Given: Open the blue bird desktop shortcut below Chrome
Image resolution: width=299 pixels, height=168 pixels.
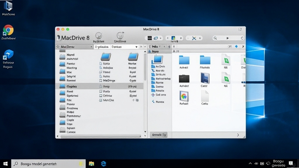Looking at the screenshot, I should [x=8, y=54].
